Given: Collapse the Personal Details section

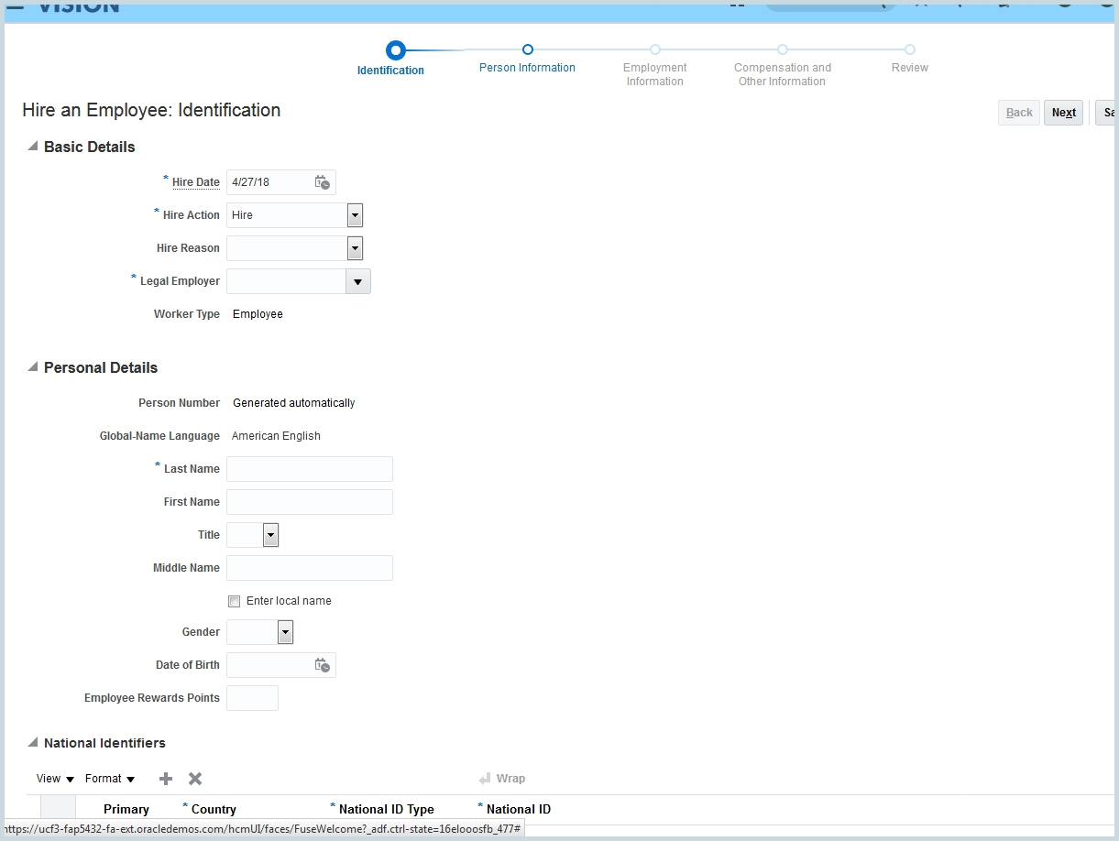Looking at the screenshot, I should coord(33,367).
